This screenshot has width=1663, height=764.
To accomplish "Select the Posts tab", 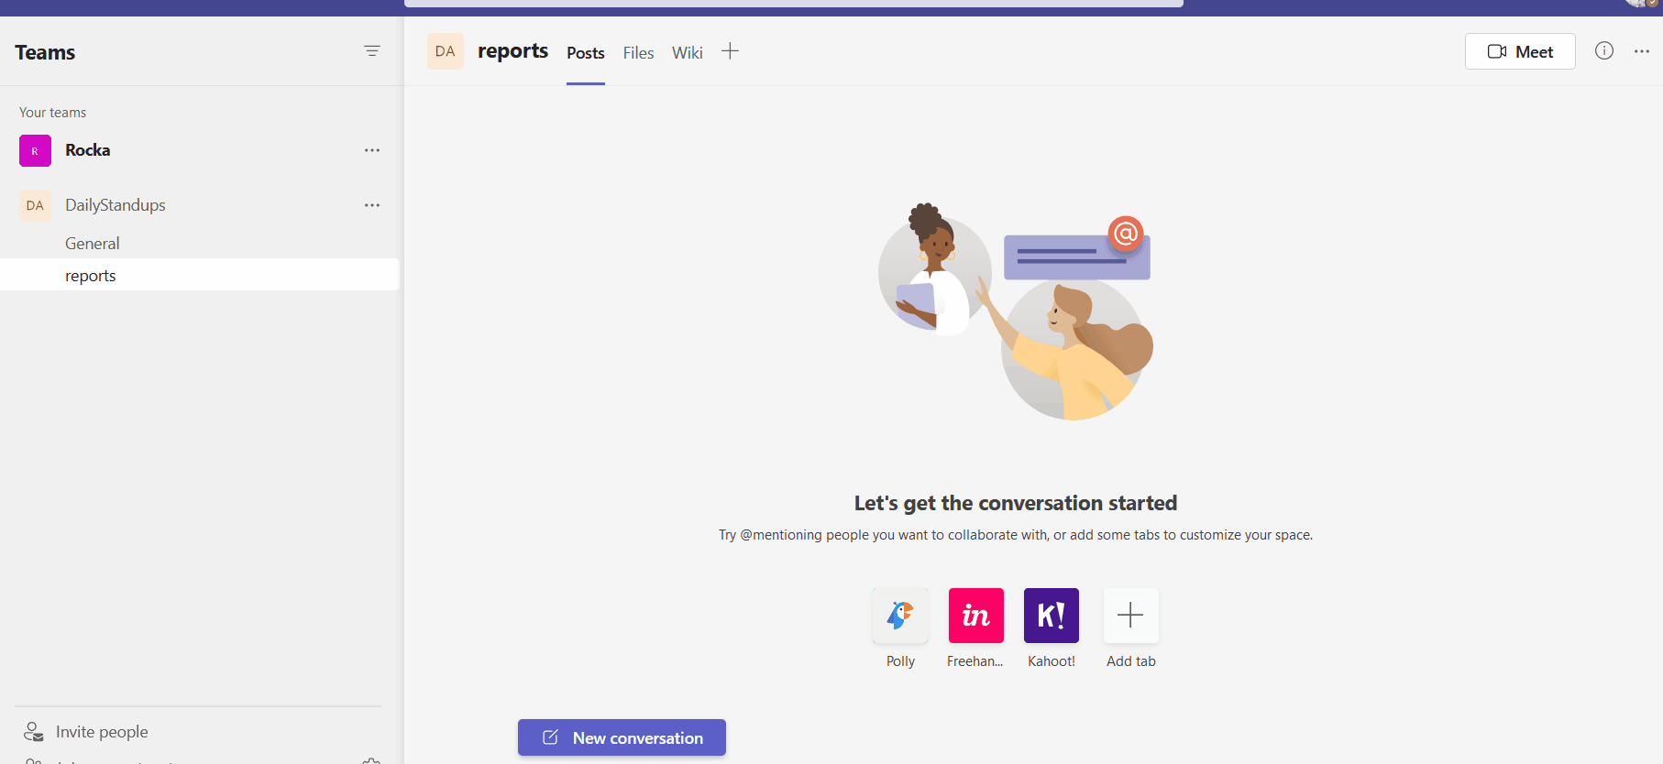I will pos(585,53).
